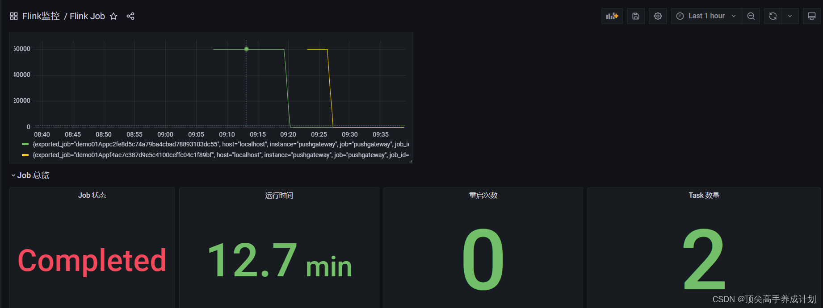Viewport: 823px width, 308px height.
Task: Open the Job 状态 panel title menu
Action: [92, 195]
